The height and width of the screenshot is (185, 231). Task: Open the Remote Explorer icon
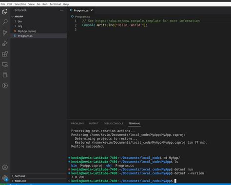pos(5,65)
